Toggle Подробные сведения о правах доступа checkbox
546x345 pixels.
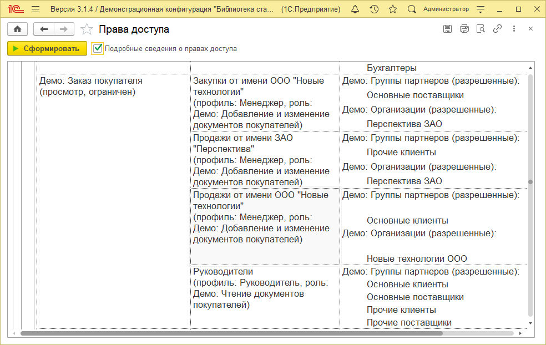pos(98,48)
